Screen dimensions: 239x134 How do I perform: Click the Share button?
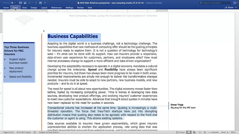pos(229,7)
